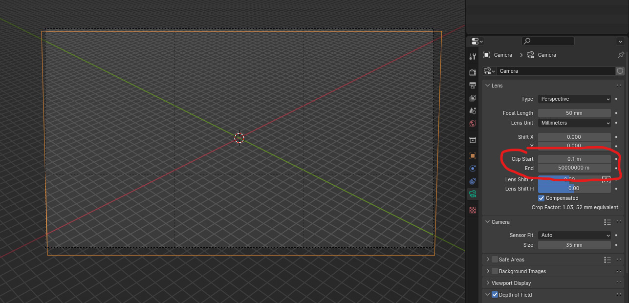Click the properties search field
Image resolution: width=629 pixels, height=303 pixels.
tap(548, 42)
